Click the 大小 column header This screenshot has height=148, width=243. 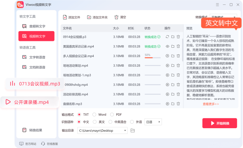116,28
